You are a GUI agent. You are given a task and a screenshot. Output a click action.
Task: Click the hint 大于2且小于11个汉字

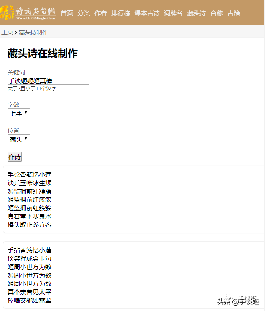point(32,89)
